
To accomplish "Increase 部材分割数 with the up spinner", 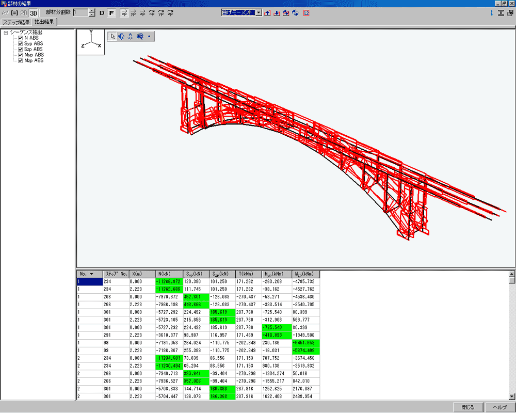I will 92,10.
